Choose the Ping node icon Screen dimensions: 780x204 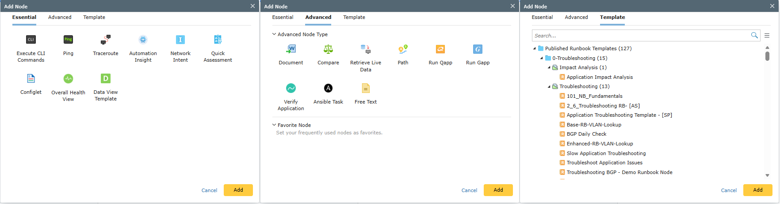tap(68, 40)
